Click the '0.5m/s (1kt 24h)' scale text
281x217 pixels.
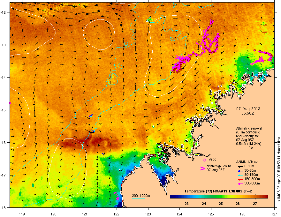[248, 144]
